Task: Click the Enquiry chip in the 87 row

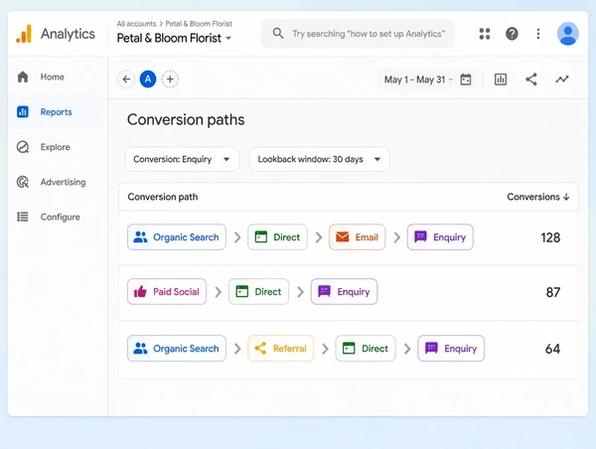Action: (x=344, y=292)
